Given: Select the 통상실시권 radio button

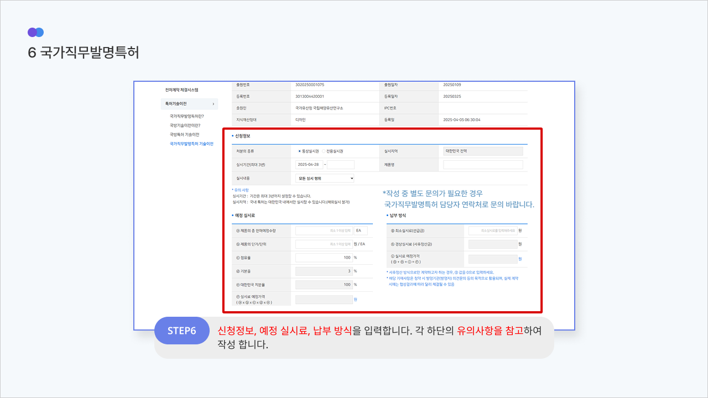Looking at the screenshot, I should tap(300, 151).
